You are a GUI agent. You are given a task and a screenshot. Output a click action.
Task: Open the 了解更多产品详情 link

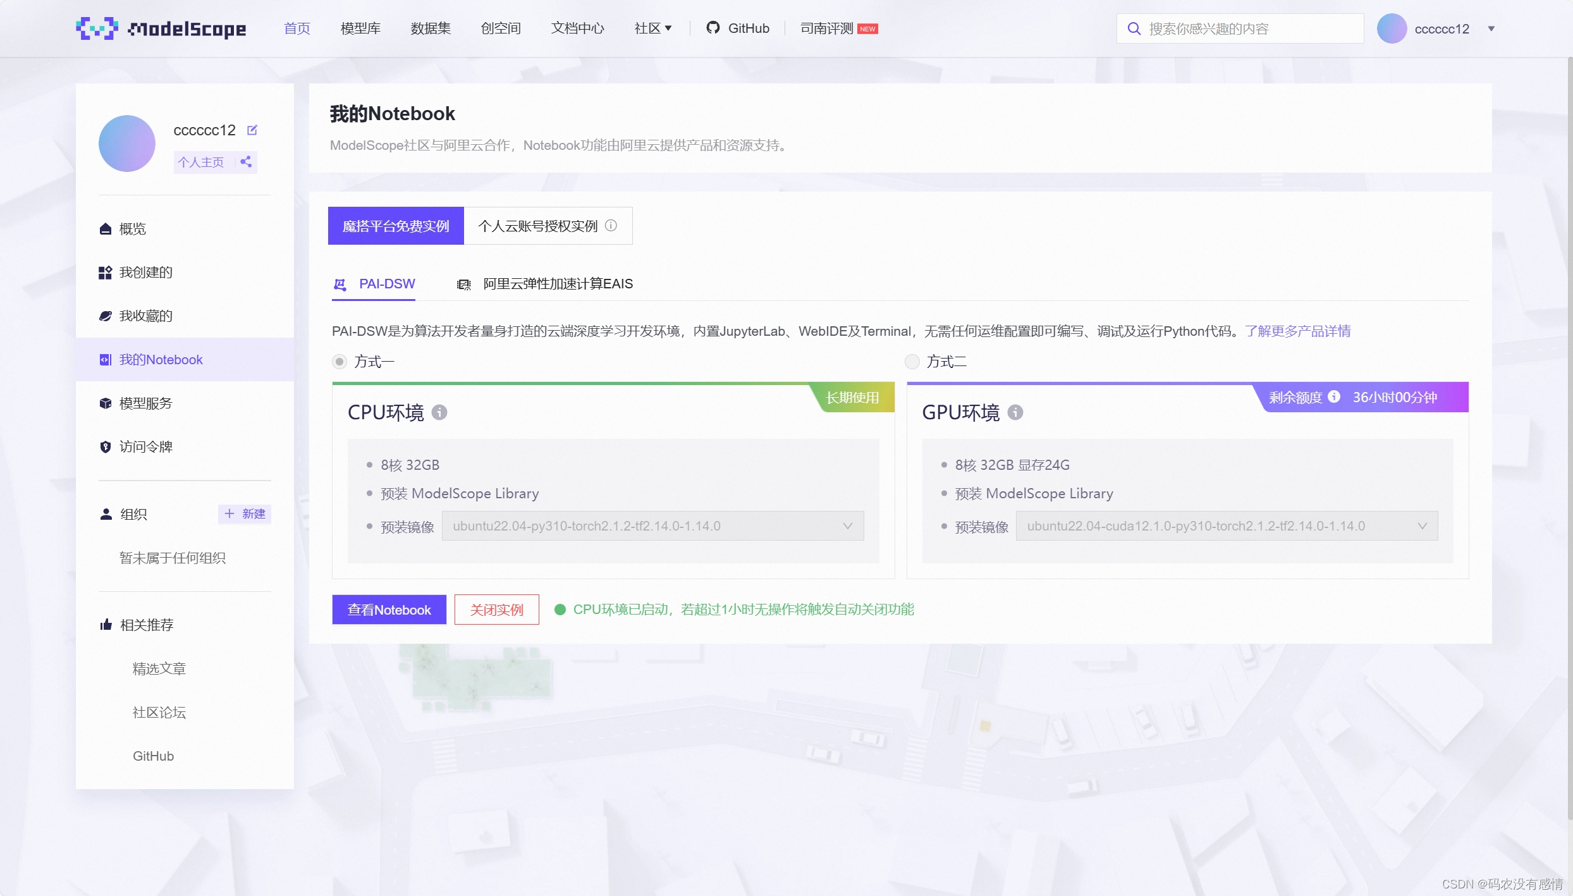(x=1298, y=331)
